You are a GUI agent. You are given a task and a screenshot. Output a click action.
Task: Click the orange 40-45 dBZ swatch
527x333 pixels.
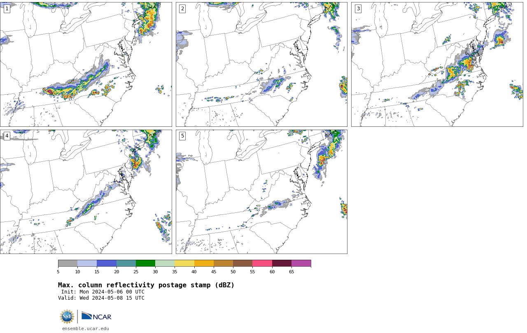click(204, 263)
